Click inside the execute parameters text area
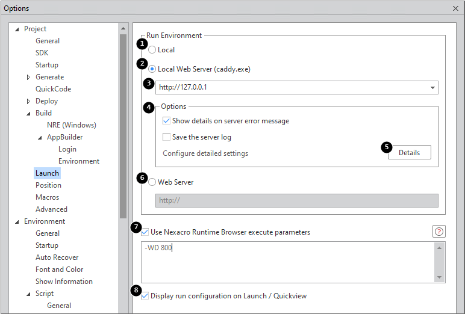Viewport: 465px width, 314px height. [x=289, y=262]
